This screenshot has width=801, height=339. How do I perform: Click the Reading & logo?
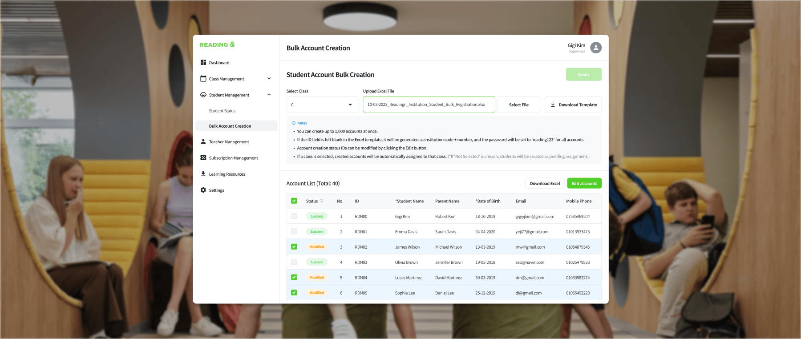click(x=217, y=44)
